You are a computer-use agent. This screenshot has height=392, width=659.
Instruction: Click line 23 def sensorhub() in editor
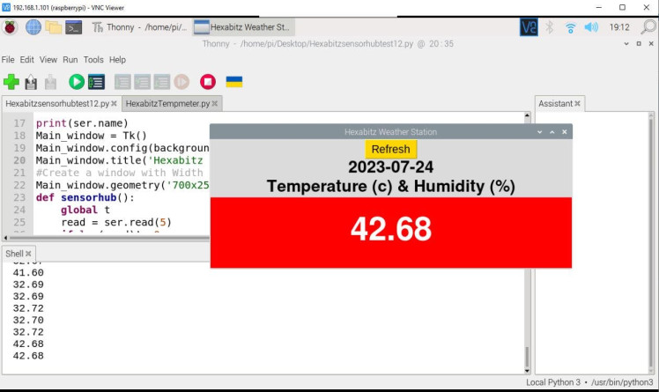(85, 197)
